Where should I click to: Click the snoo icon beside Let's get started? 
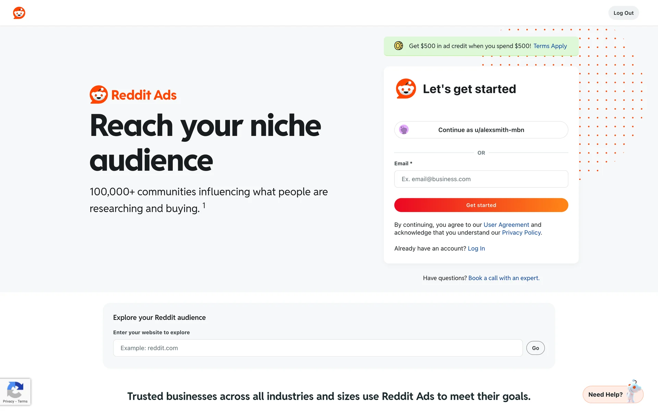(406, 89)
